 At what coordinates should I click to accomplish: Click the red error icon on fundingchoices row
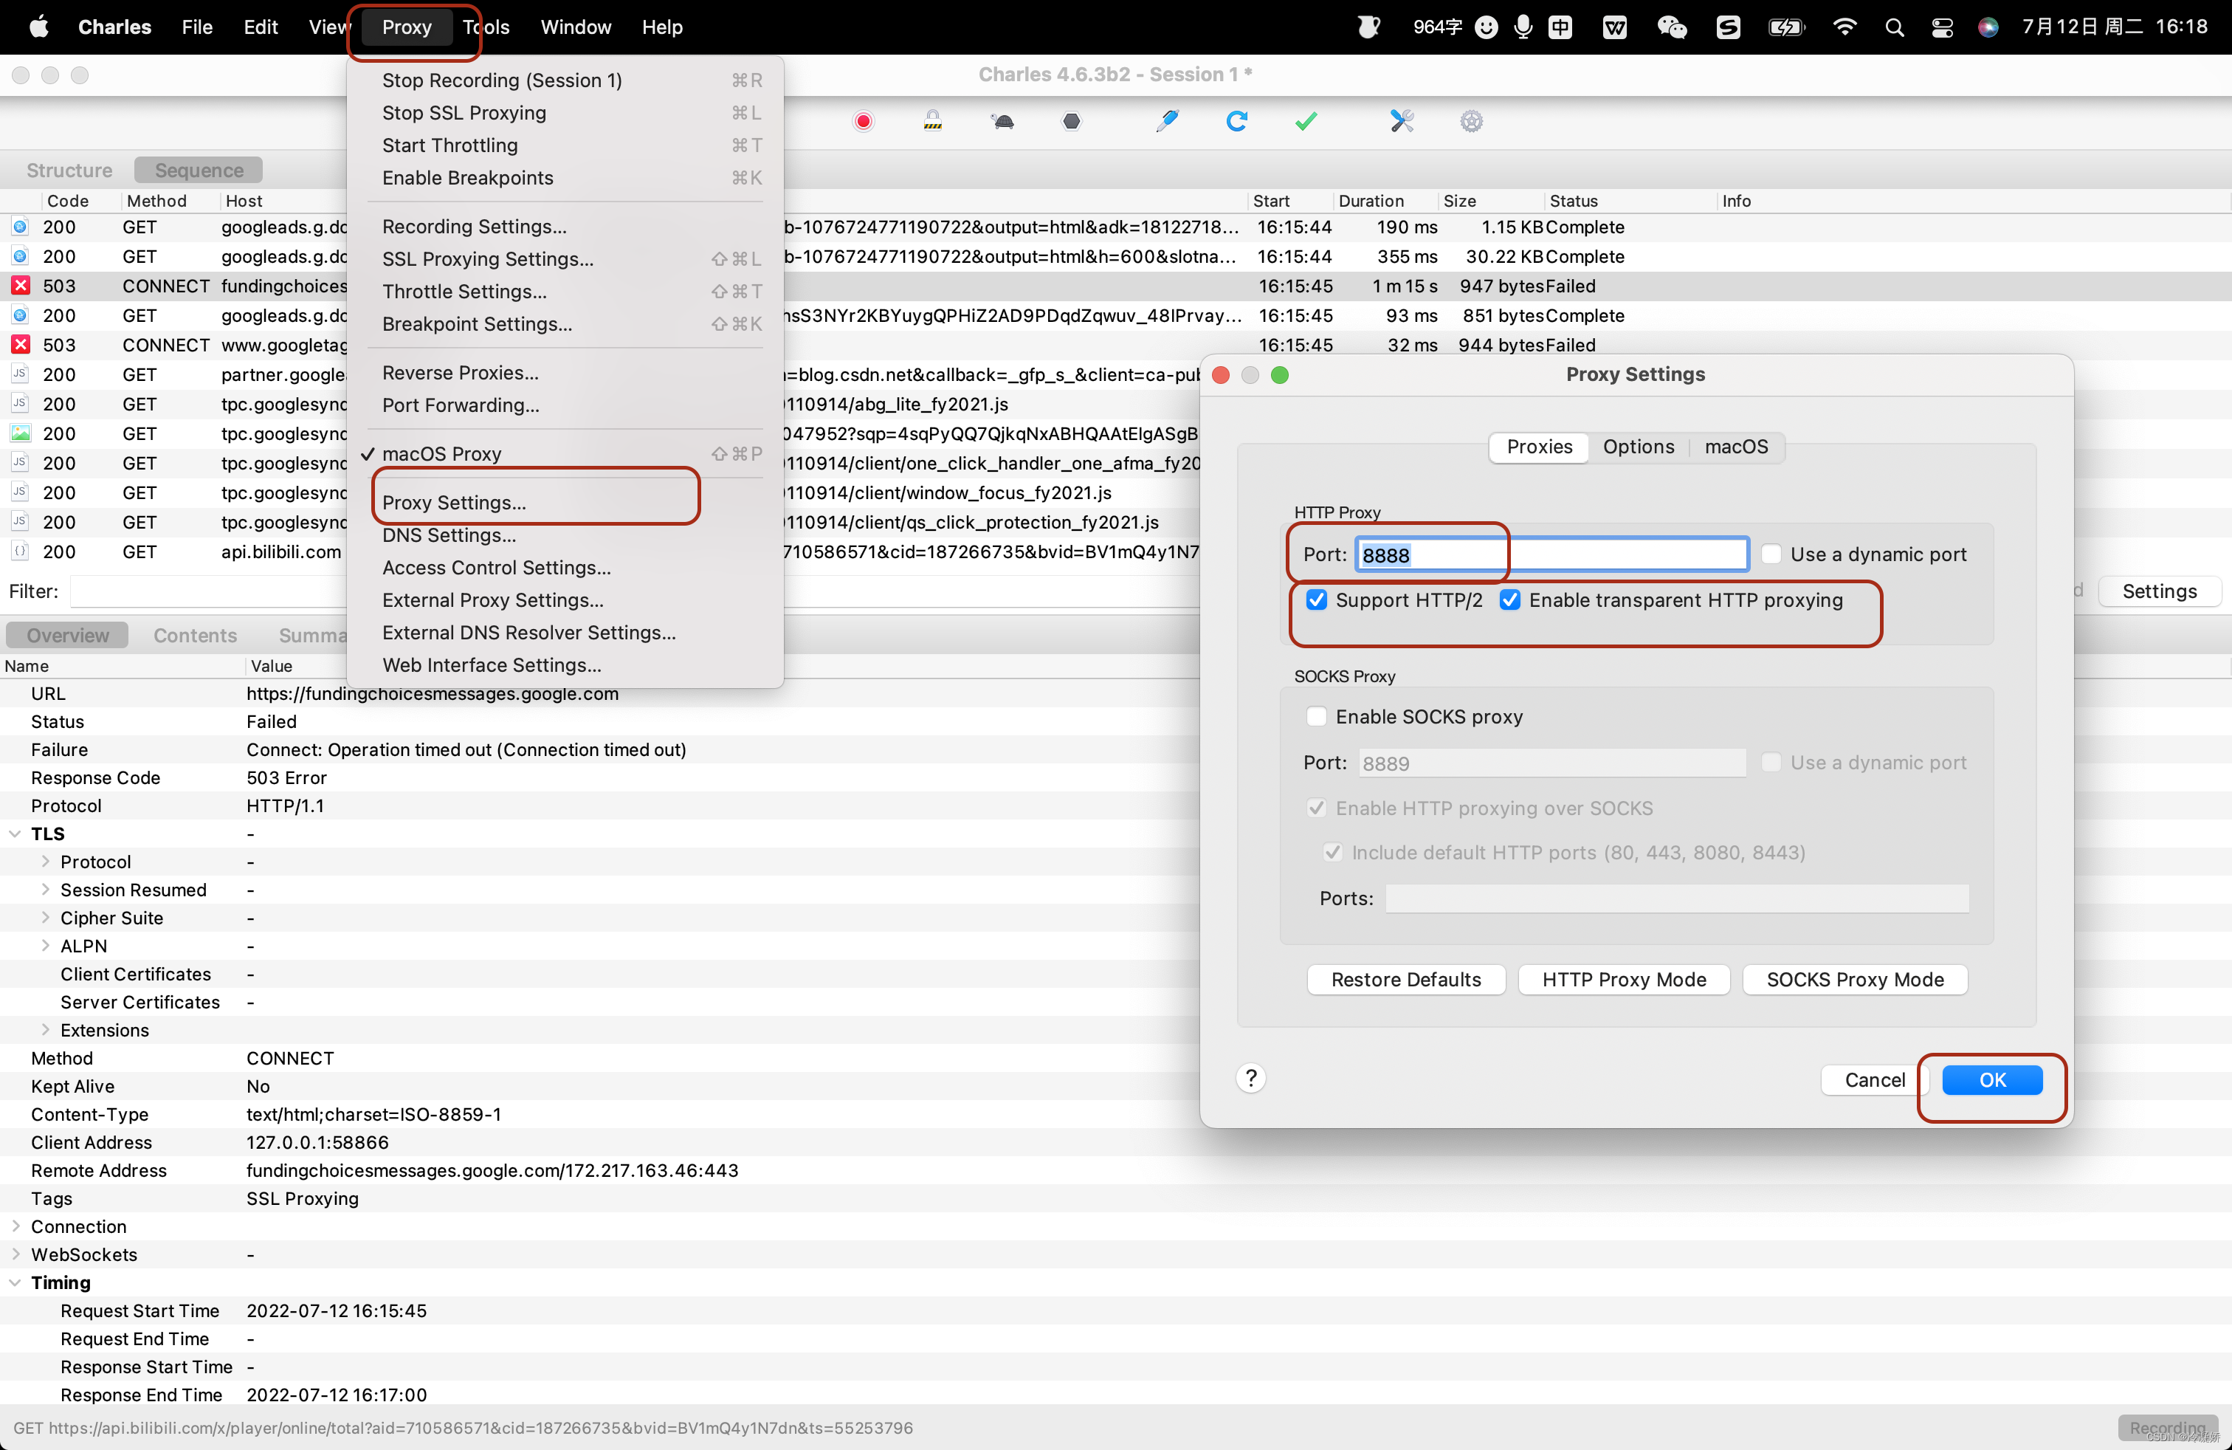[21, 286]
